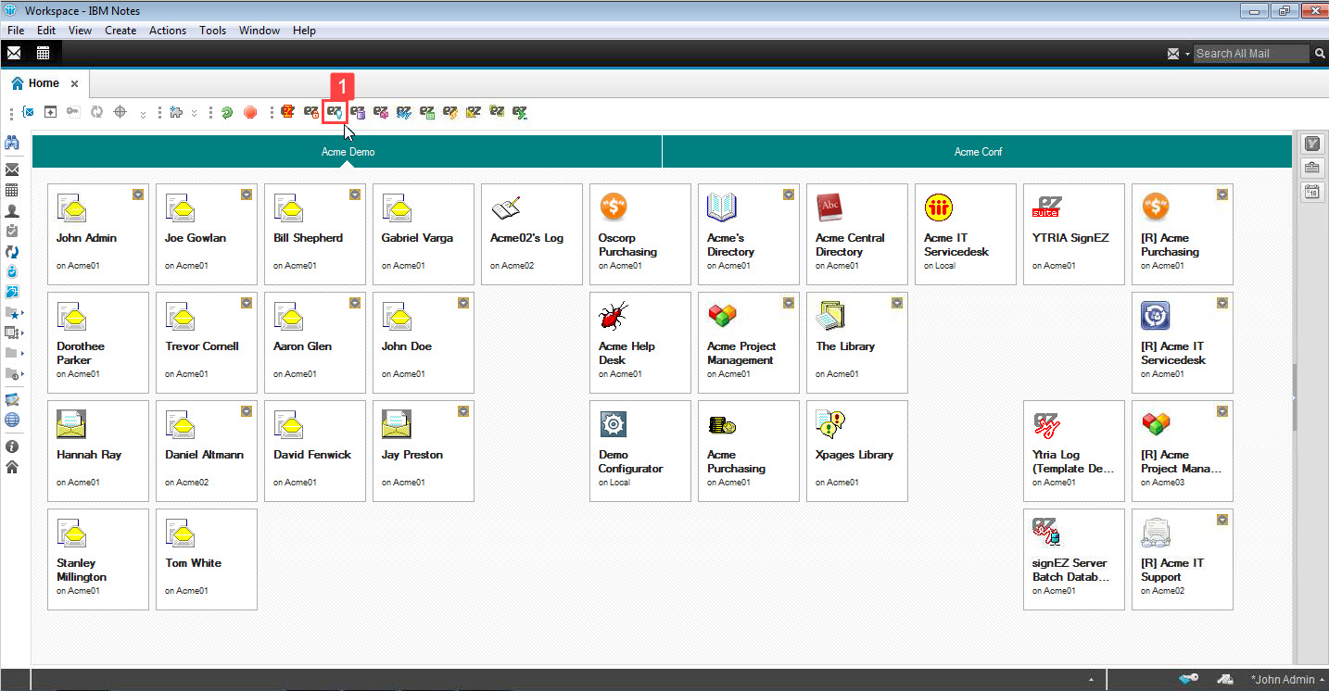The width and height of the screenshot is (1329, 691).
Task: Open the Create menu
Action: tap(120, 30)
